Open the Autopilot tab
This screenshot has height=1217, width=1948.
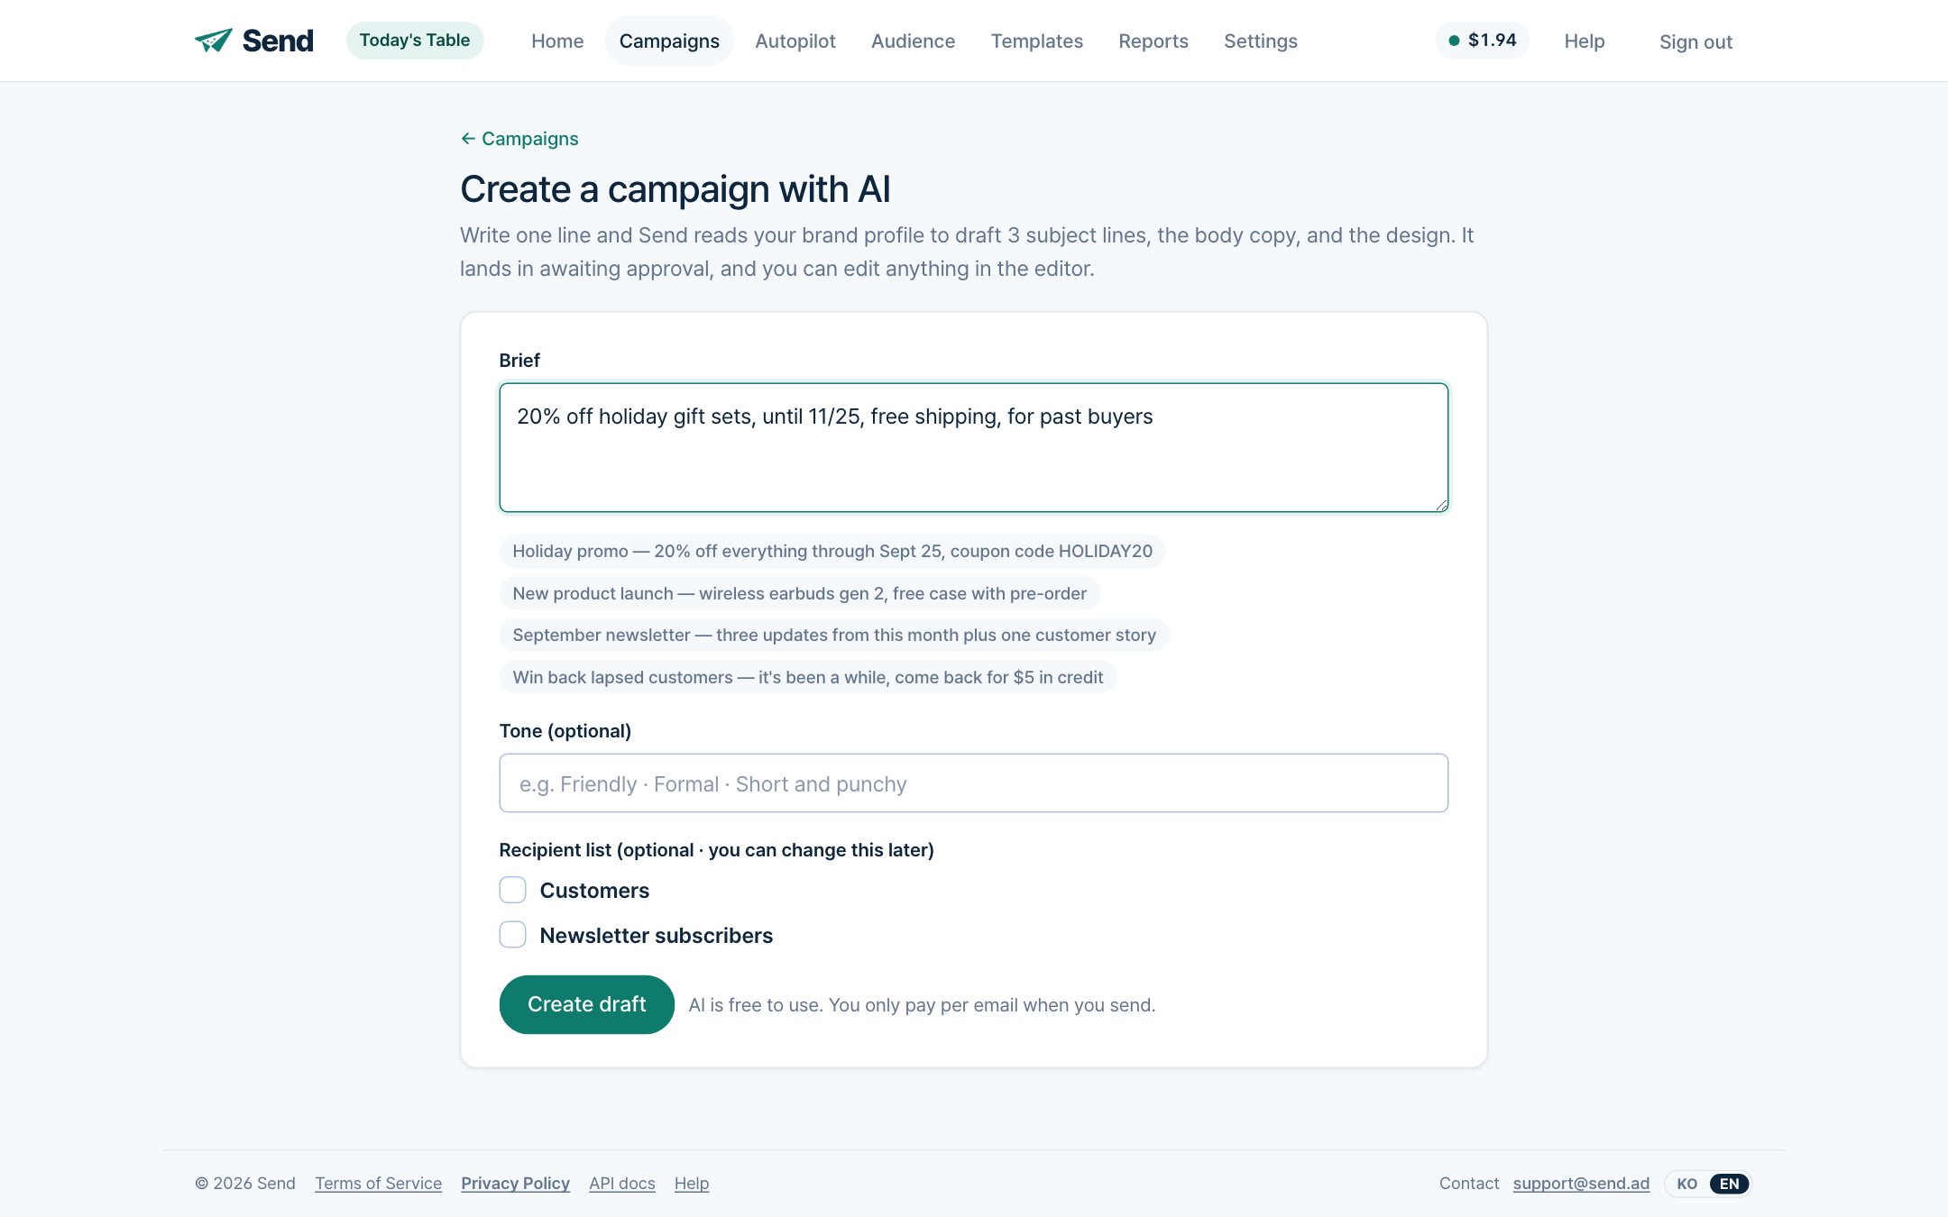click(795, 41)
